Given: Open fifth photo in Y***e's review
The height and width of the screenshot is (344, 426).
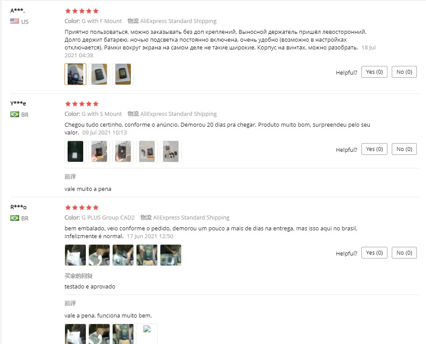Looking at the screenshot, I should (x=171, y=151).
